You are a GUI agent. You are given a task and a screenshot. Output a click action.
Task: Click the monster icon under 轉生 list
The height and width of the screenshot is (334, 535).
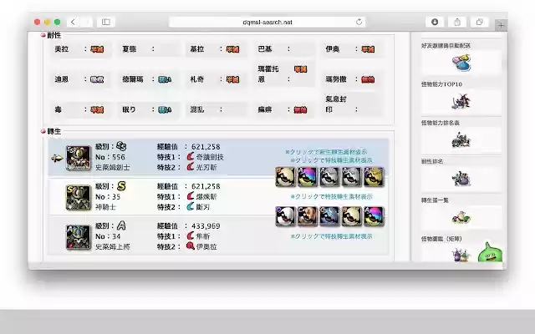(x=461, y=217)
